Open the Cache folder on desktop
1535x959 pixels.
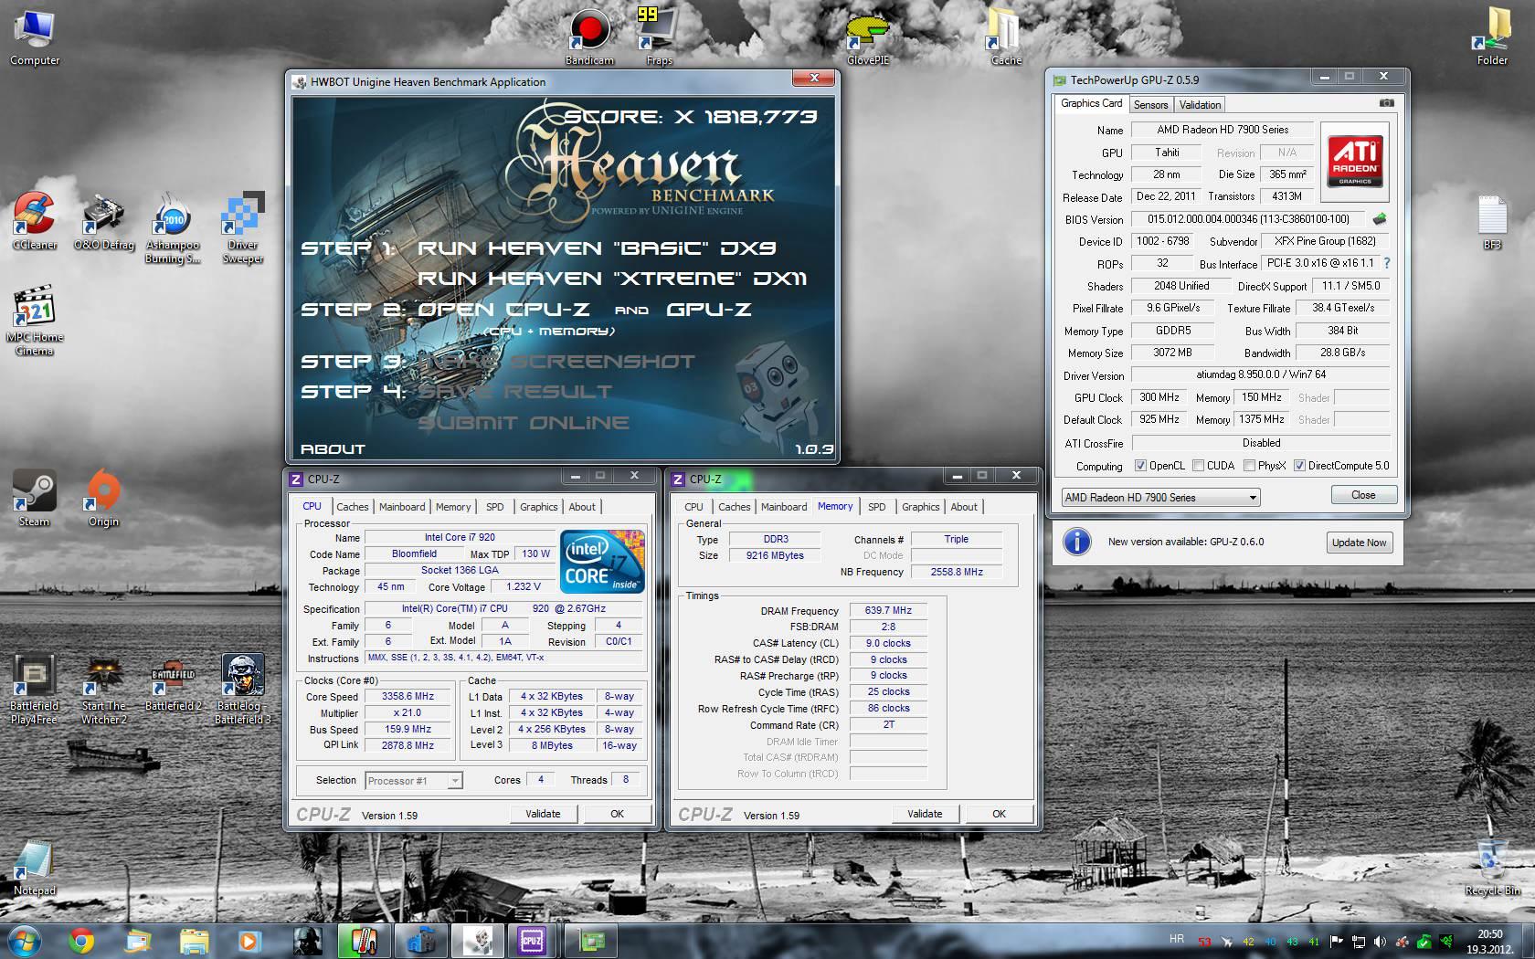coord(1006,37)
